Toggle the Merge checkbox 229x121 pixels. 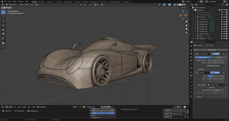coord(208,90)
